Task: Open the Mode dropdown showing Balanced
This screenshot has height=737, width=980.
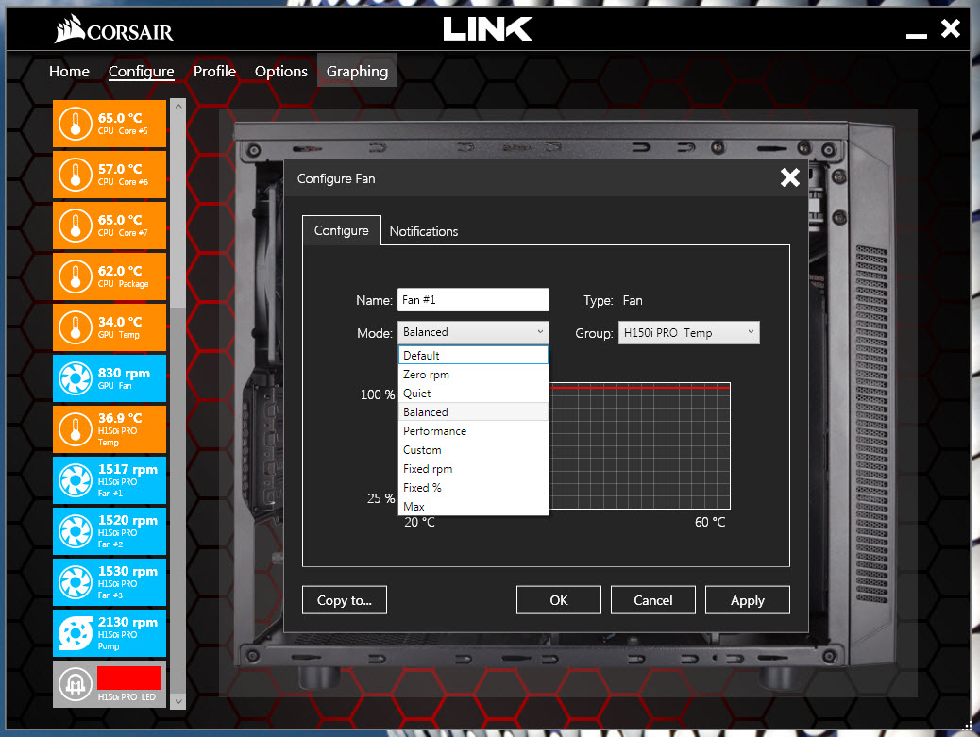Action: (473, 332)
